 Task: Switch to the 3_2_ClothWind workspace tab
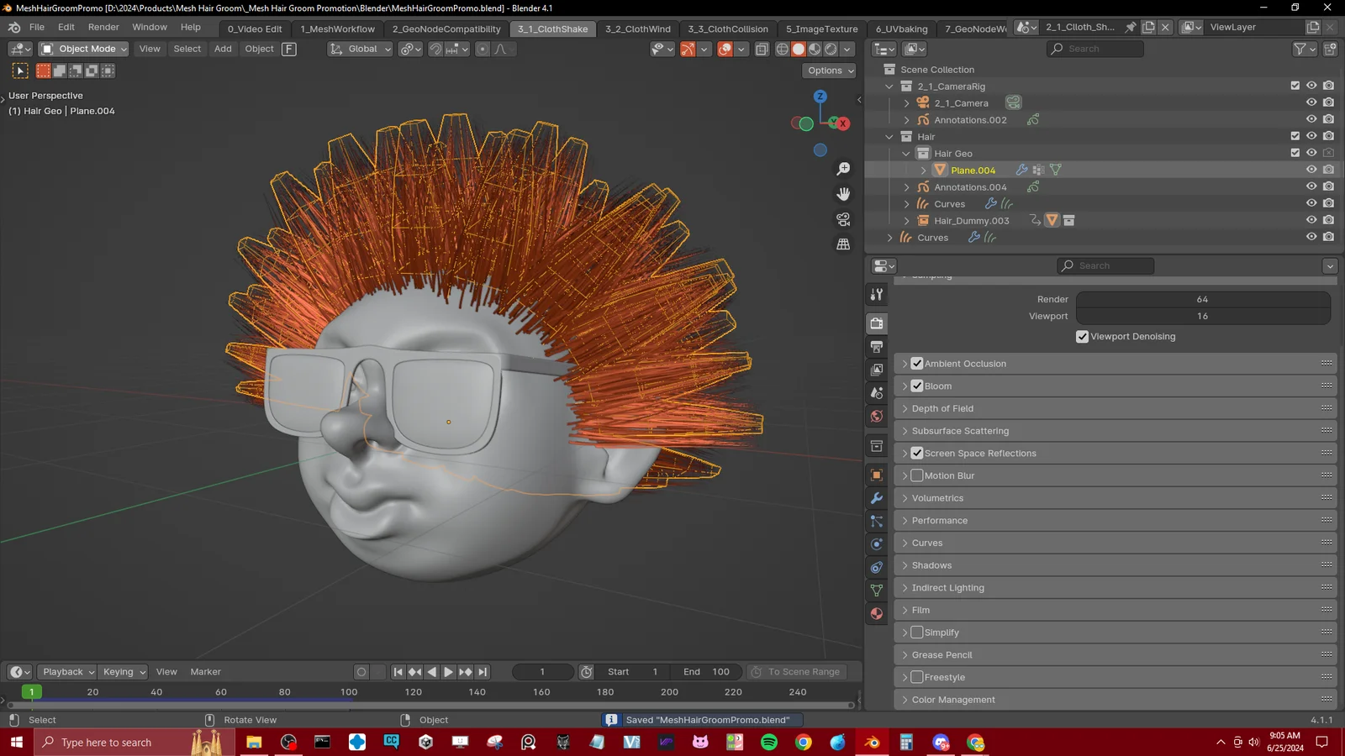(637, 29)
